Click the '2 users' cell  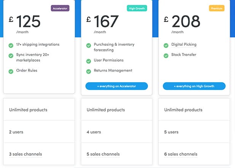(16, 132)
